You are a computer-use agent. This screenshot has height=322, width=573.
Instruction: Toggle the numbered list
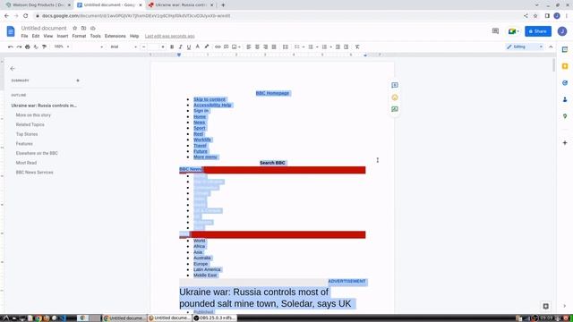click(324, 47)
